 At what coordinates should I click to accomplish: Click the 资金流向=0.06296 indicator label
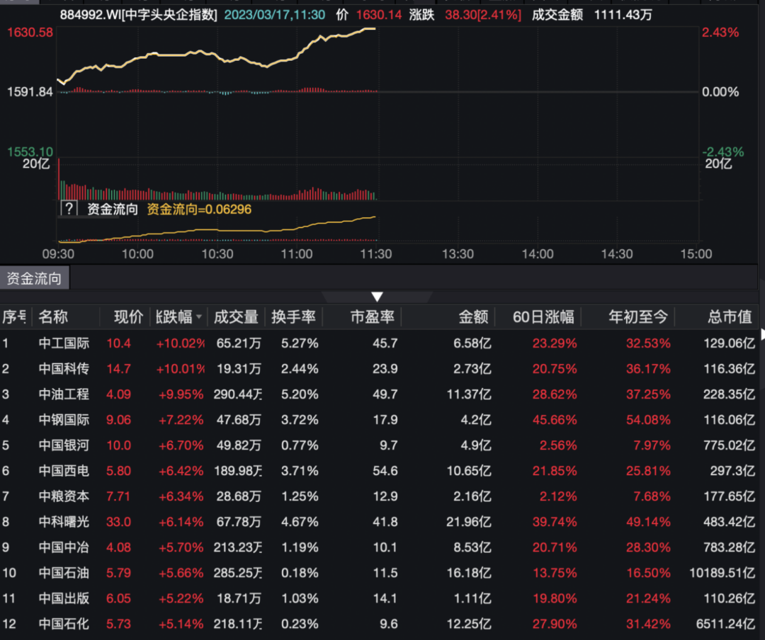click(199, 210)
